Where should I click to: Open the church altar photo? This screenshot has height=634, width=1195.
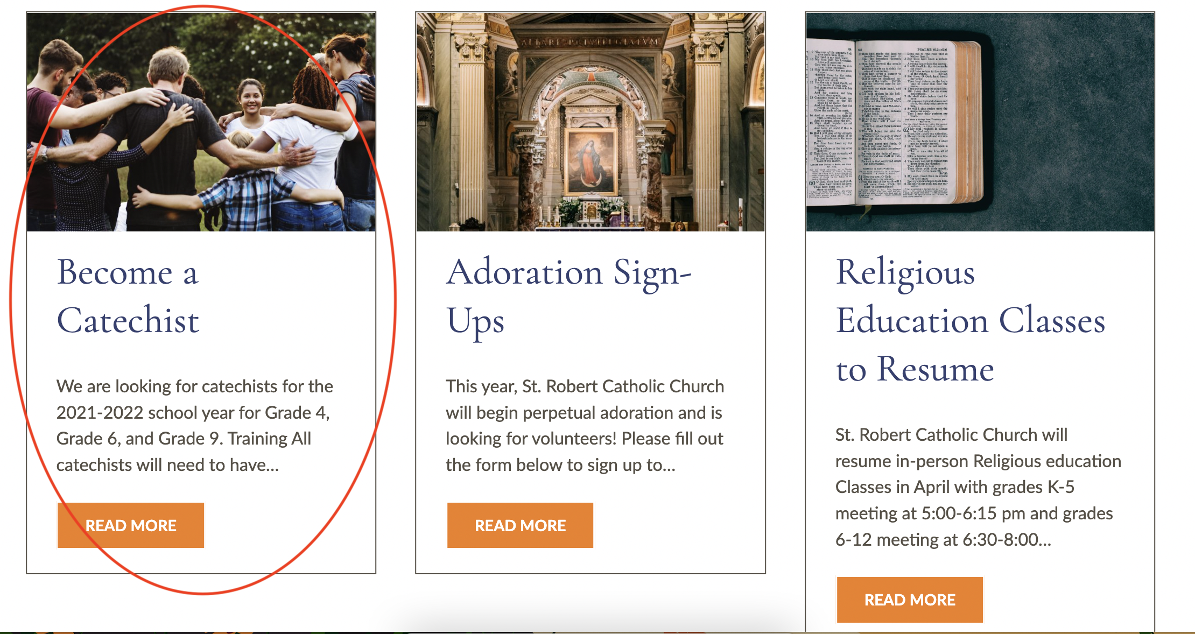[x=591, y=123]
